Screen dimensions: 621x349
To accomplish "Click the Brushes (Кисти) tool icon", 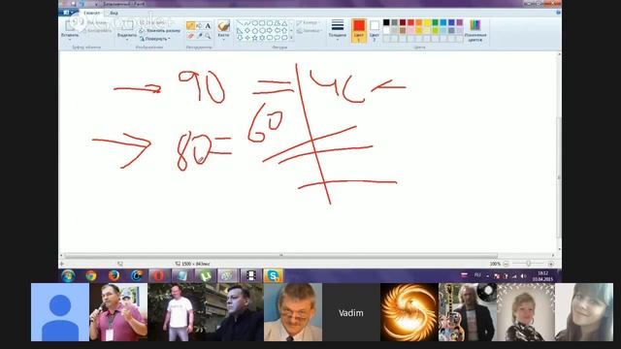I will (x=223, y=26).
